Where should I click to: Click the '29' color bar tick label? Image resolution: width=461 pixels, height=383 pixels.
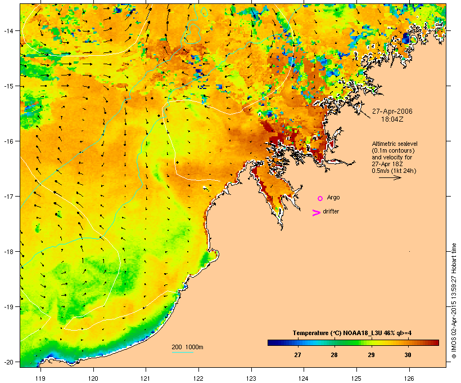(371, 355)
